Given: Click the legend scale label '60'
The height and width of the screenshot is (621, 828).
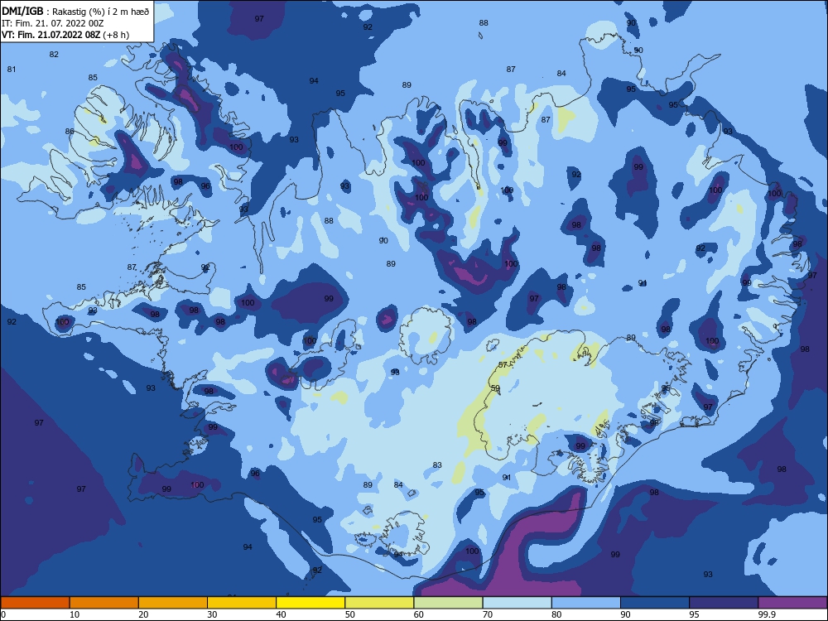Looking at the screenshot, I should pos(419,614).
